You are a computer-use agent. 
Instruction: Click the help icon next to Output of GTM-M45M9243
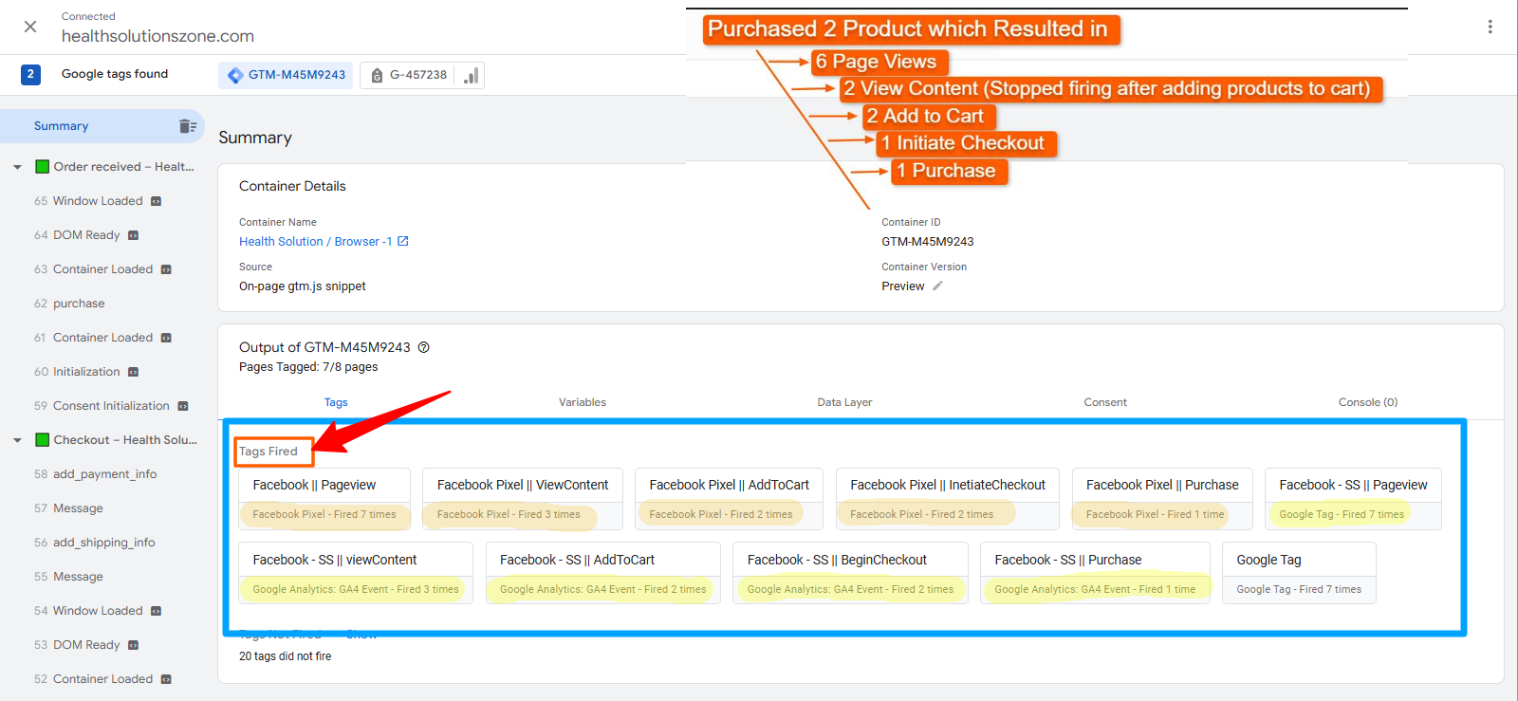[424, 347]
